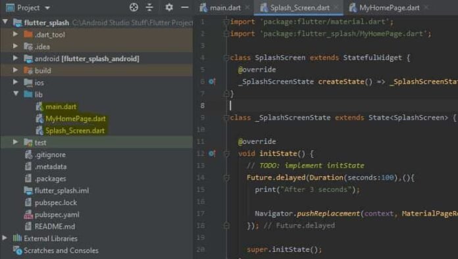Click StatefulWidget in the class declaration
This screenshot has height=259, width=458.
coord(372,58)
